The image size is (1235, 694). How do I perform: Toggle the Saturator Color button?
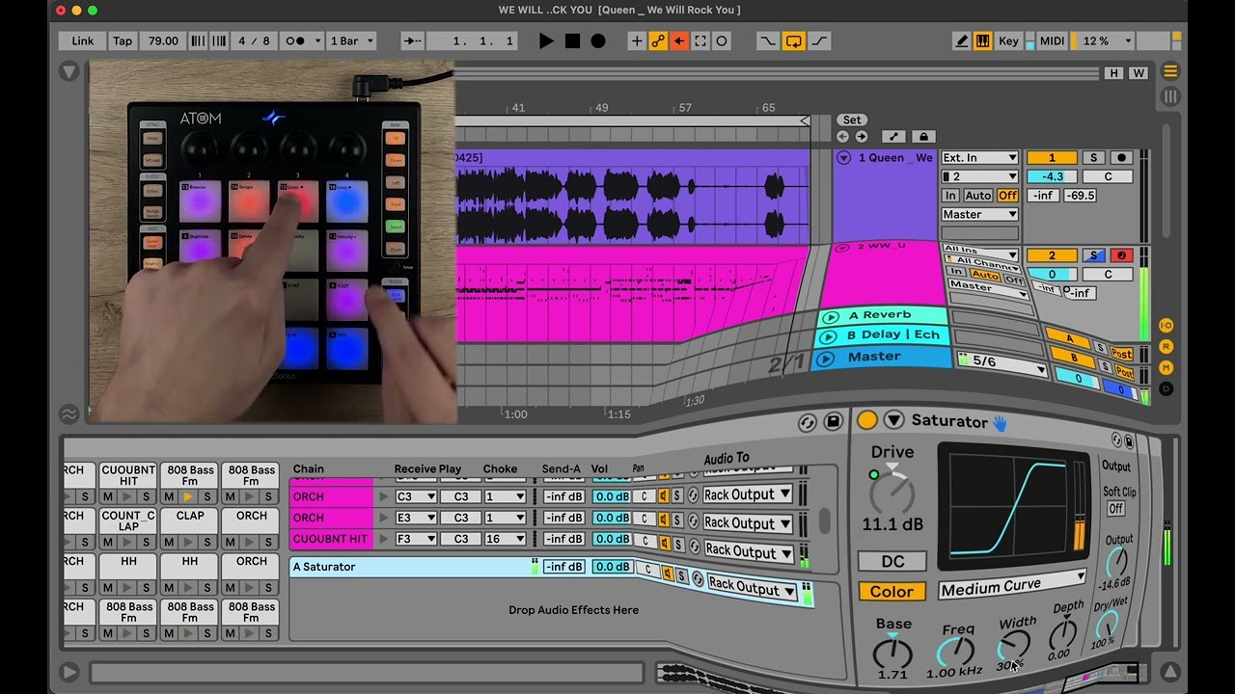coord(892,592)
